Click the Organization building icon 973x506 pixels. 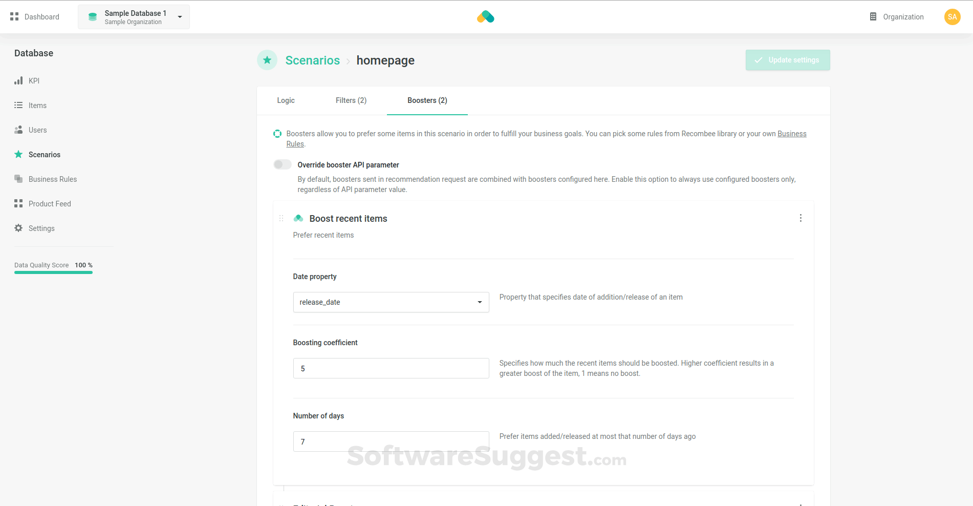click(x=873, y=17)
